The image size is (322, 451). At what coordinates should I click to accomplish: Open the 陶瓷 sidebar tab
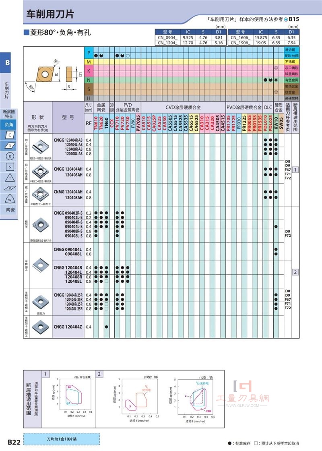tap(10, 210)
